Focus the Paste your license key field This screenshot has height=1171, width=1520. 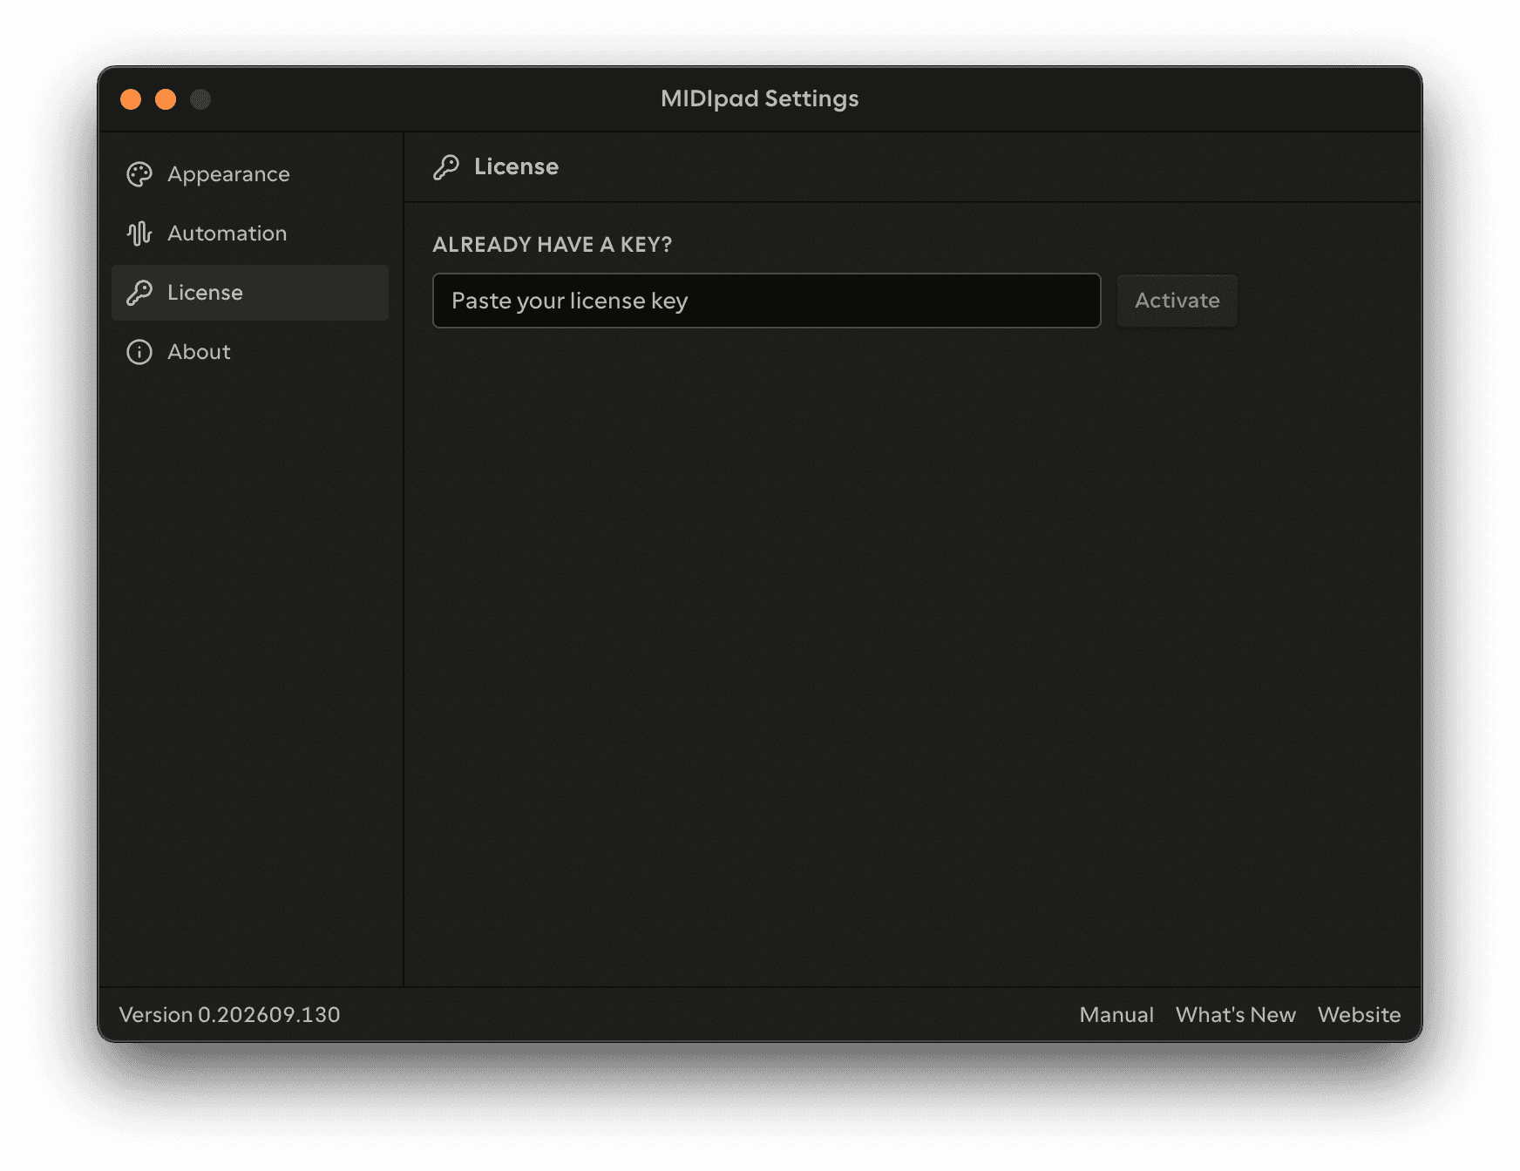tap(767, 301)
